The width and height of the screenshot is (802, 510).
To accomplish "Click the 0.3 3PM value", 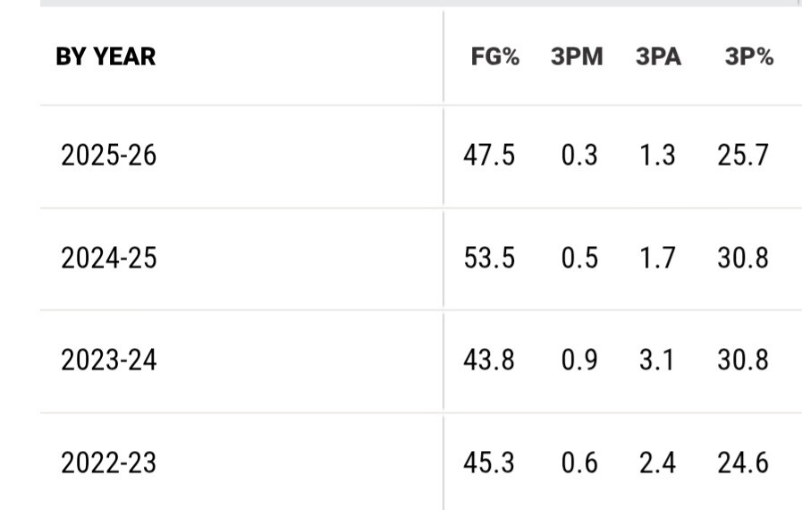I will coord(579,156).
